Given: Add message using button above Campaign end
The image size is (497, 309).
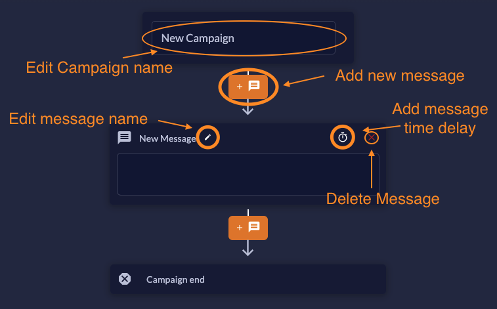Looking at the screenshot, I should [248, 228].
